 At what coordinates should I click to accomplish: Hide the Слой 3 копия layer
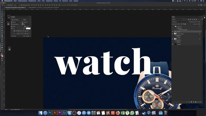(173, 34)
